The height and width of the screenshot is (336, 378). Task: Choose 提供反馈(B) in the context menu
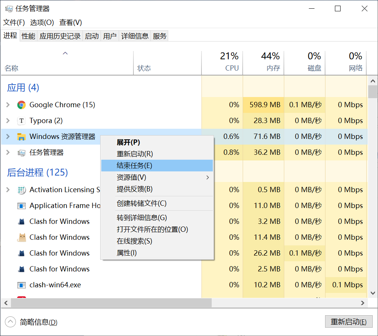coord(157,189)
